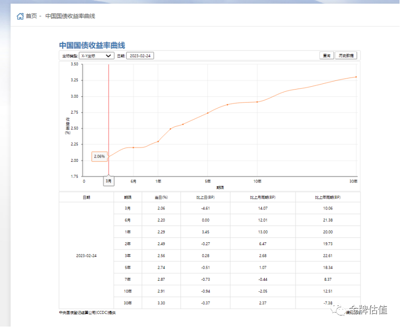
Task: Open the 历史数据 history data button
Action: (x=346, y=55)
